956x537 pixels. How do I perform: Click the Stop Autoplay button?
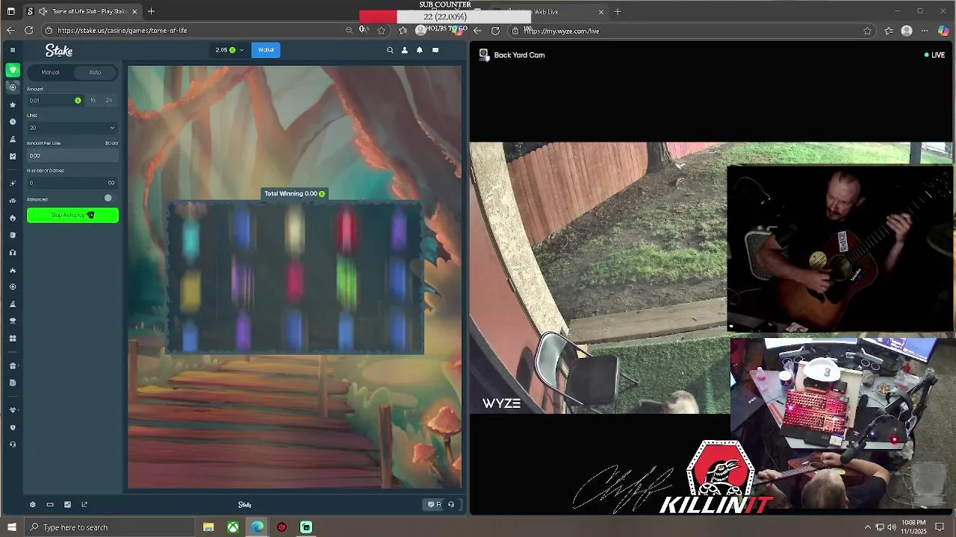coord(72,216)
